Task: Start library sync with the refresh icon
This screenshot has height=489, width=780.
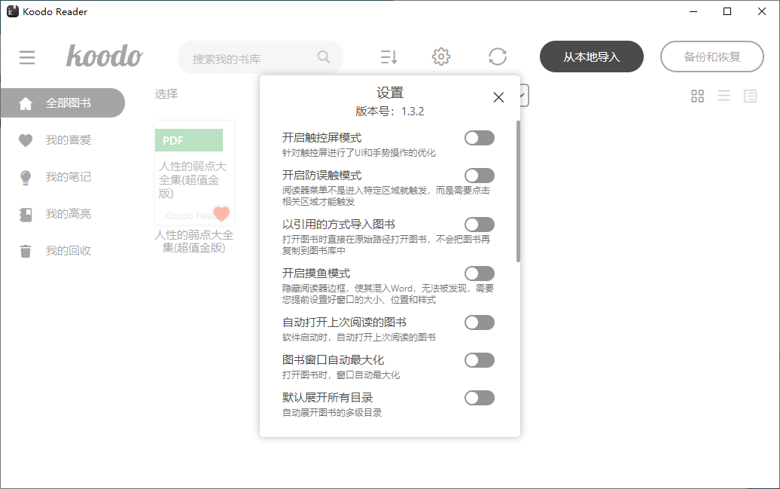Action: click(x=497, y=57)
